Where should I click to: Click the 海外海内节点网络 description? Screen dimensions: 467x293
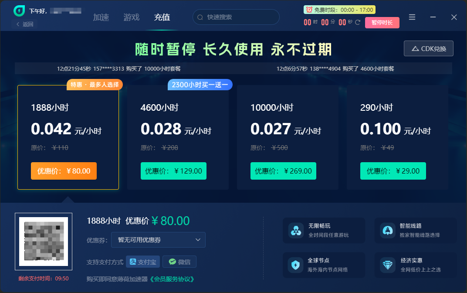tap(328, 270)
